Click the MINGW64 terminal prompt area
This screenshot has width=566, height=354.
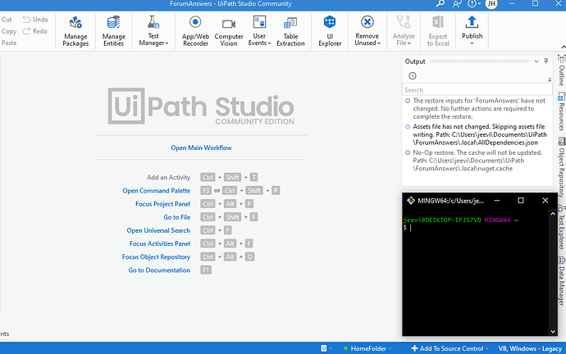[x=476, y=274]
